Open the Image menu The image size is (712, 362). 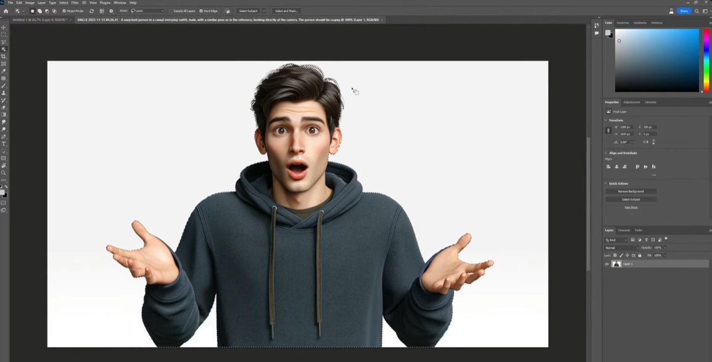(30, 2)
